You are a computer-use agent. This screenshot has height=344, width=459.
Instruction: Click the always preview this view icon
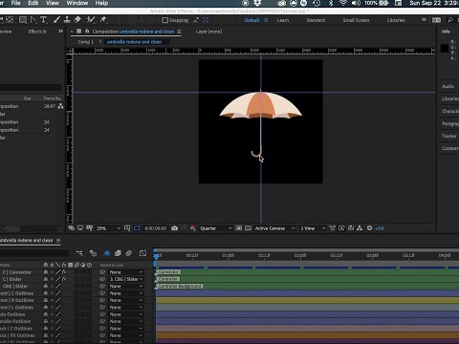72,228
